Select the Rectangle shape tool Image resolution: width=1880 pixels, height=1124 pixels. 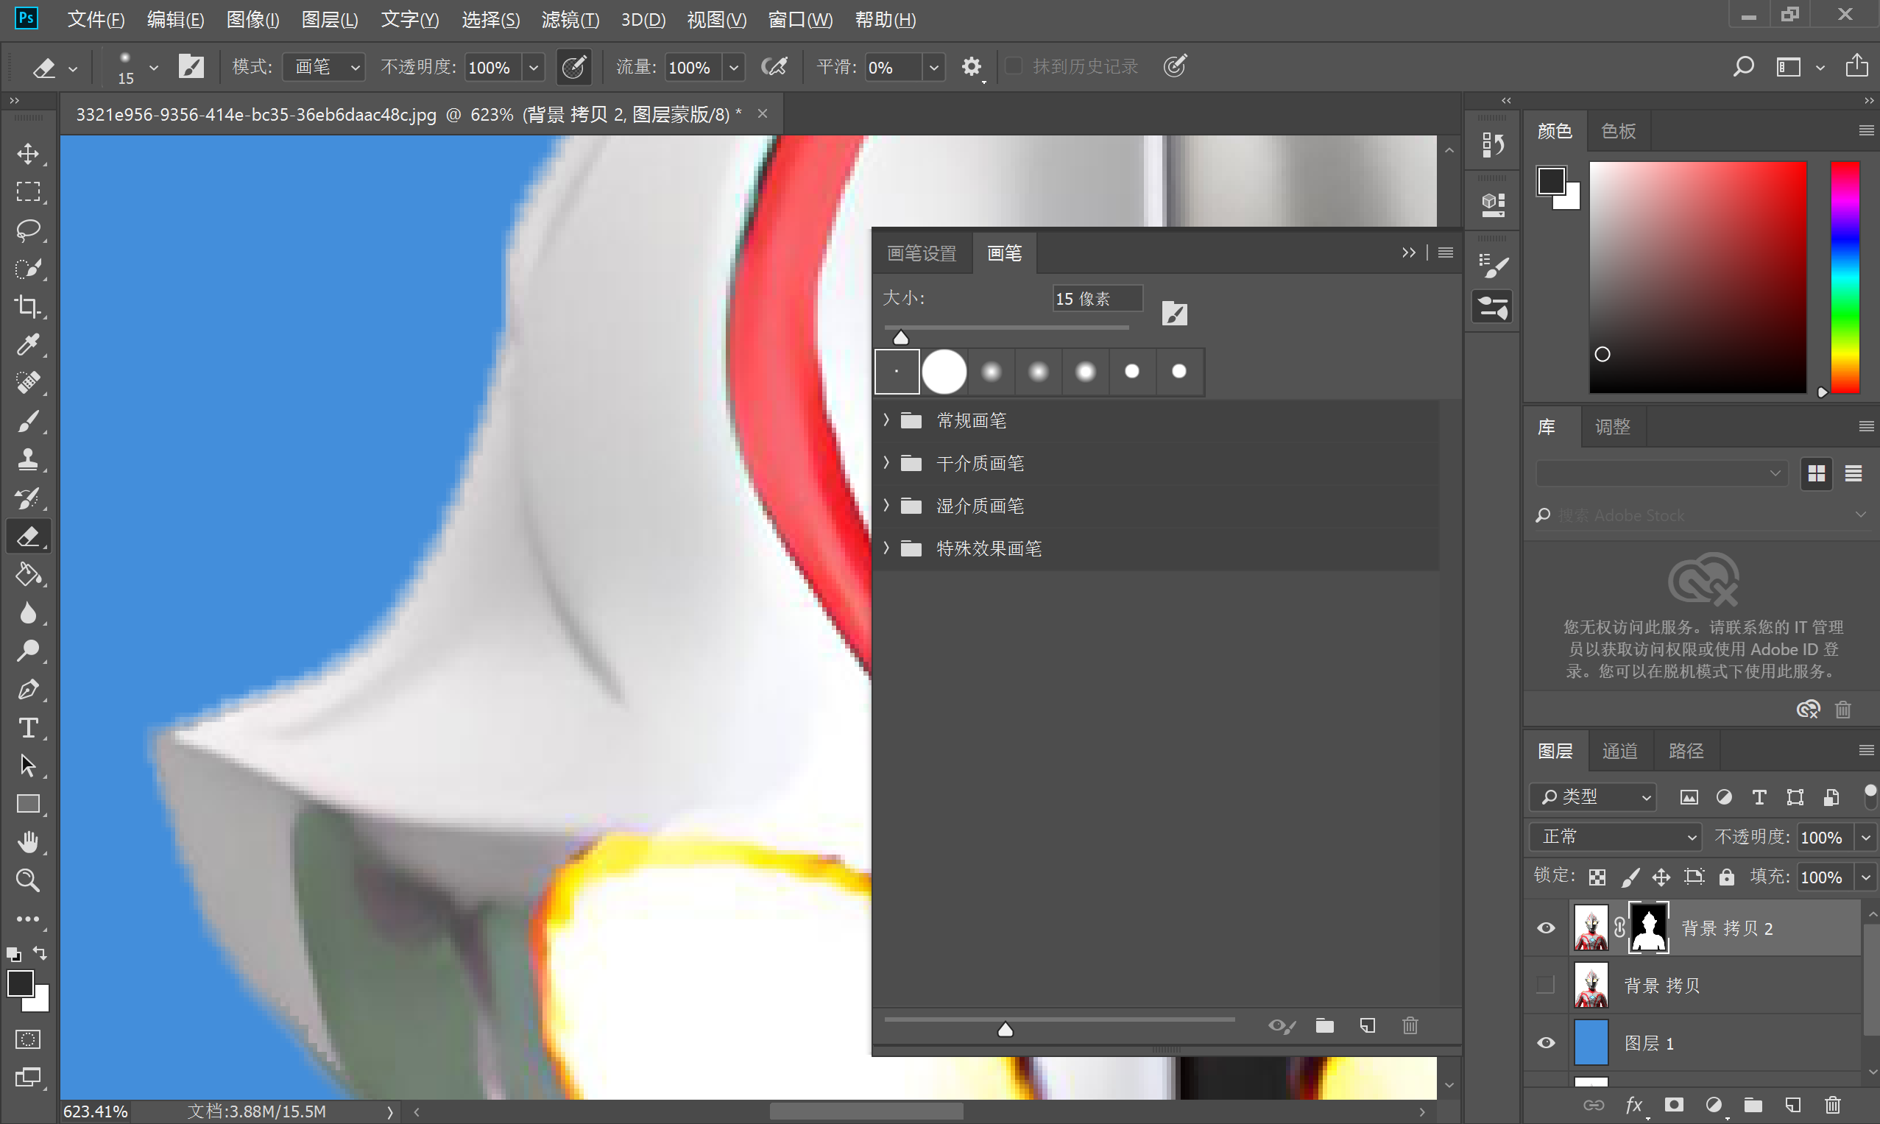tap(28, 804)
